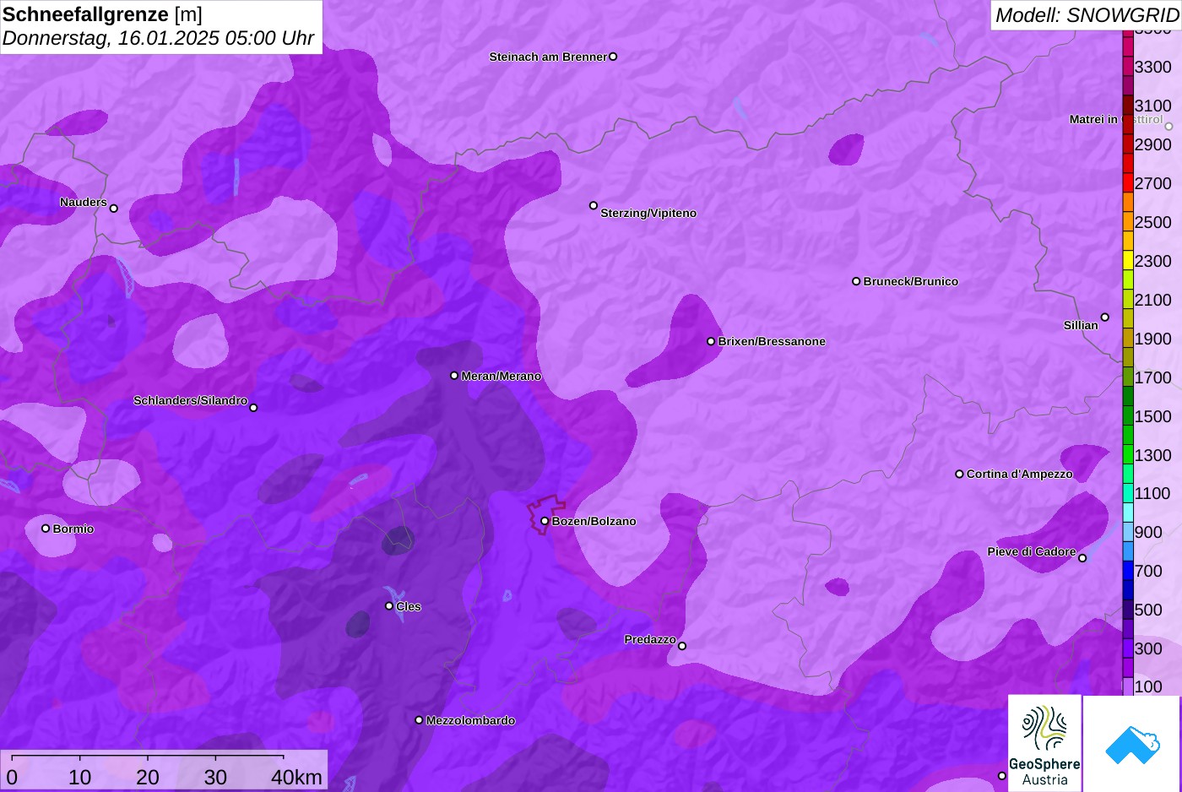
Task: Select the Cles marker dot
Action: click(389, 606)
